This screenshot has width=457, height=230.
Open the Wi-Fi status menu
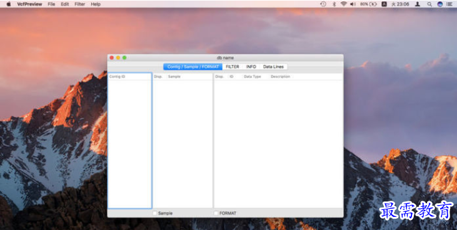[x=344, y=4]
